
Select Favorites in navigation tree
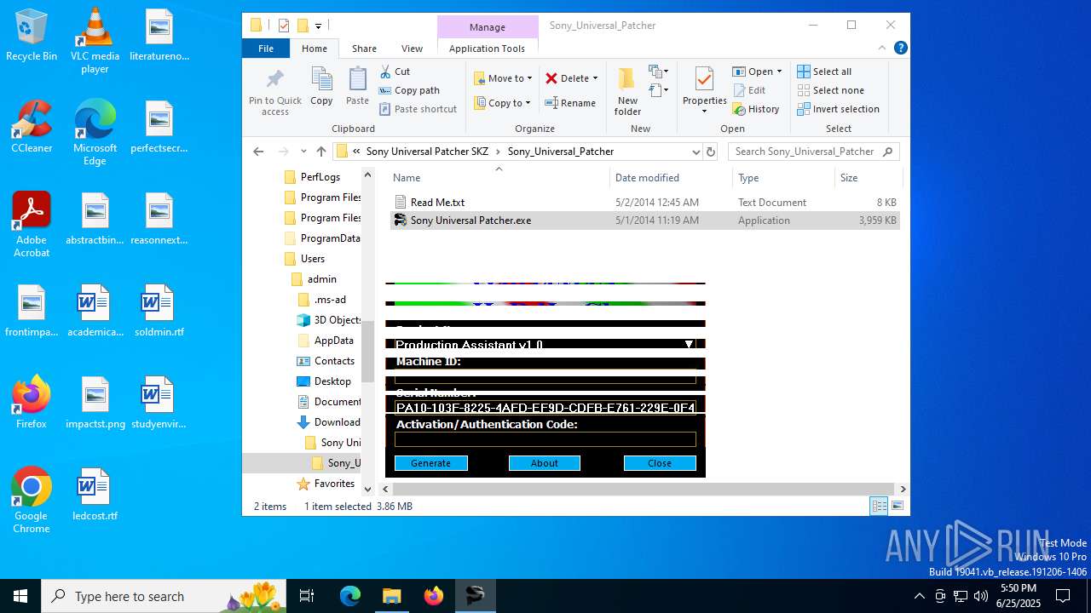(333, 484)
